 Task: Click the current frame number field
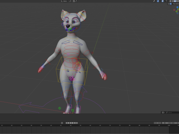[x=158, y=123]
